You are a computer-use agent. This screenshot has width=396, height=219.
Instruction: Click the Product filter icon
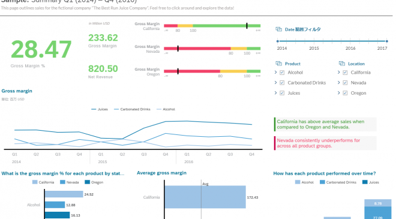(x=278, y=64)
